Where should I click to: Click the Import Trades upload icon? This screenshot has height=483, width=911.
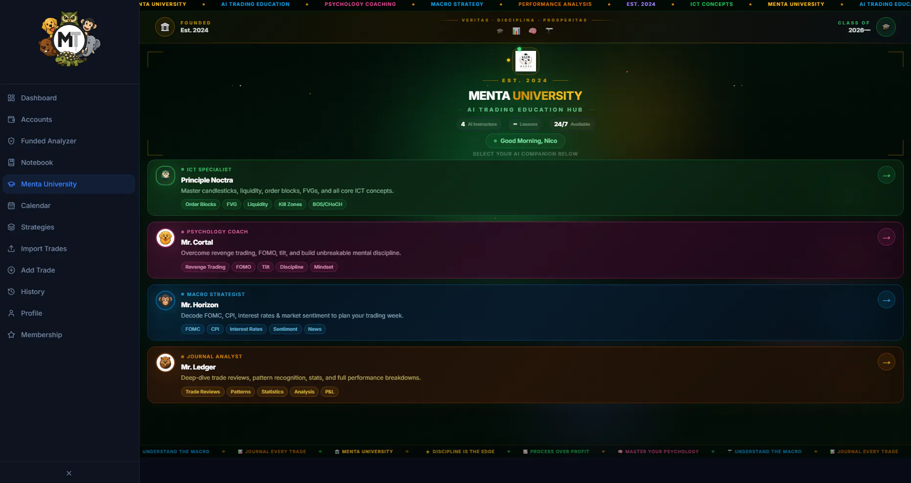click(x=11, y=249)
